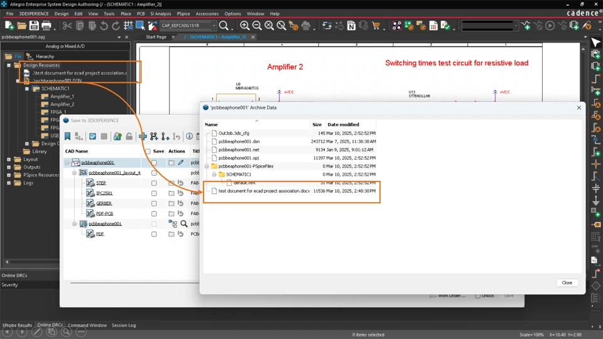
Task: Check Save box for pcbbeaphone001_layout_4
Action: pos(154,173)
